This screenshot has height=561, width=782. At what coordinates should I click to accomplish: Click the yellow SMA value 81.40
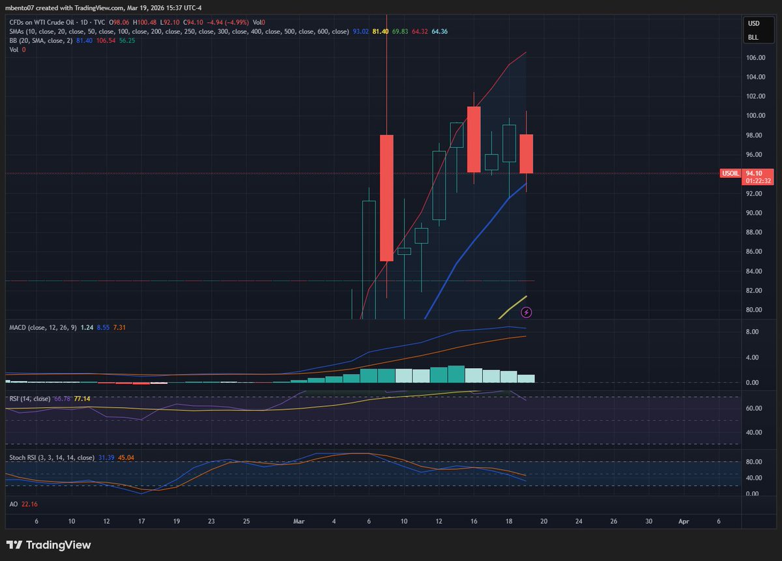(380, 31)
